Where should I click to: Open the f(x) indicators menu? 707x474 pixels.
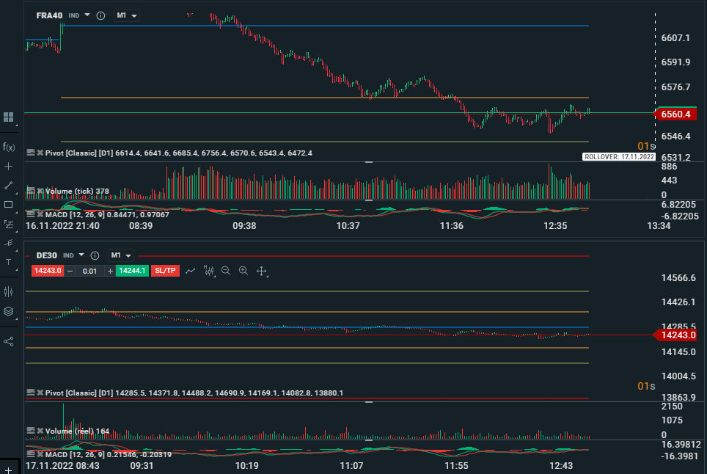point(9,147)
